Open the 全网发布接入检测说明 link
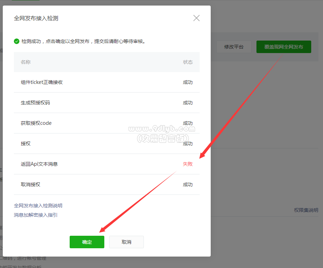Image resolution: width=323 pixels, height=268 pixels. coord(38,206)
